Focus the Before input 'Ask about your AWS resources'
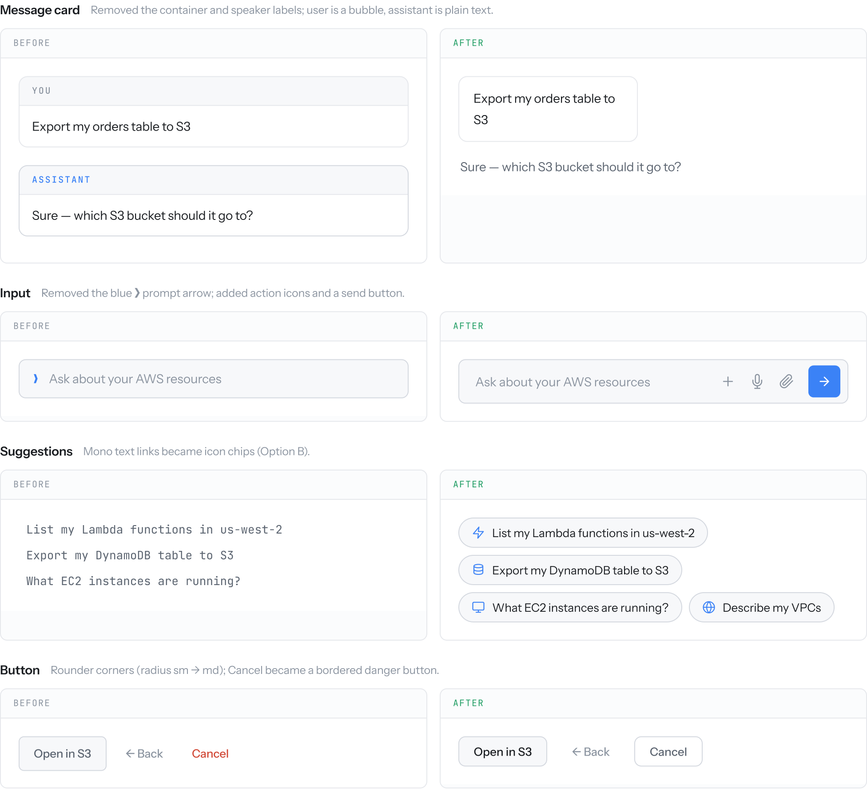 [x=214, y=379]
